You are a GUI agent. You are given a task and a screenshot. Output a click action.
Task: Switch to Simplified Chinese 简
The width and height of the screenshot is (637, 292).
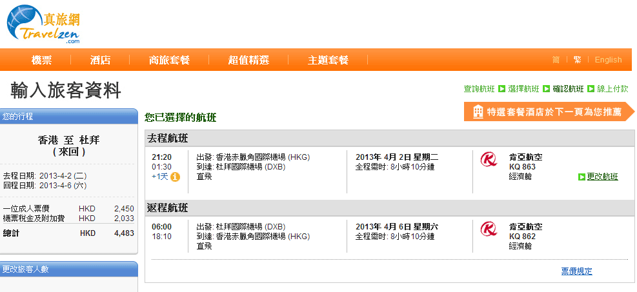(x=556, y=60)
